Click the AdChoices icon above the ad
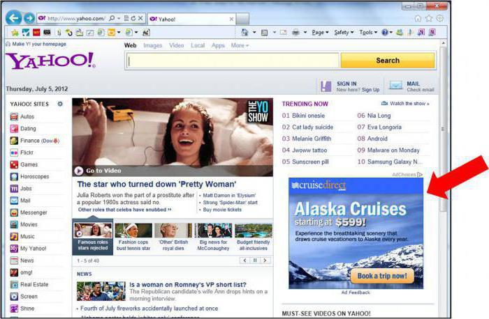The width and height of the screenshot is (489, 319). (420, 175)
